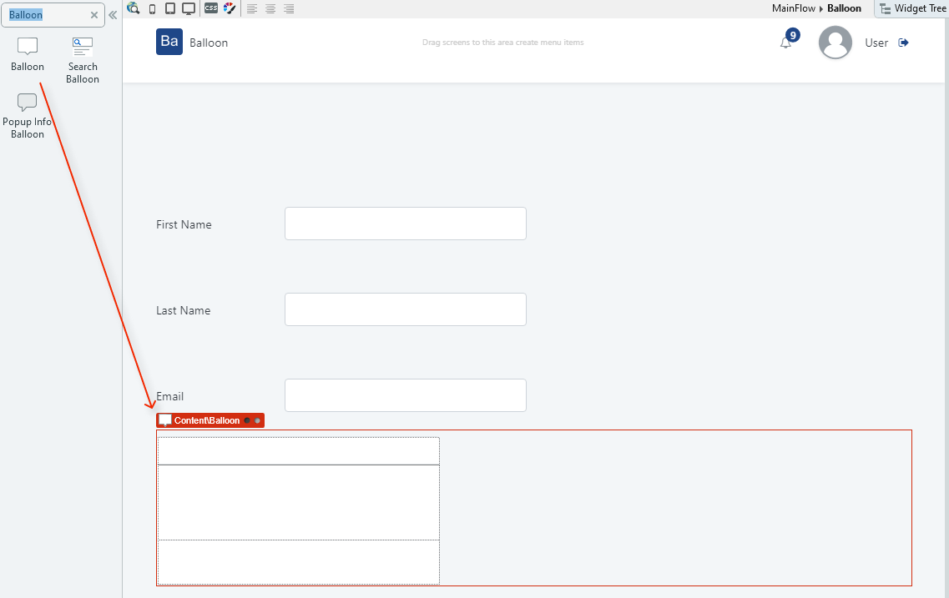The height and width of the screenshot is (598, 949).
Task: Toggle right text alignment
Action: (288, 8)
